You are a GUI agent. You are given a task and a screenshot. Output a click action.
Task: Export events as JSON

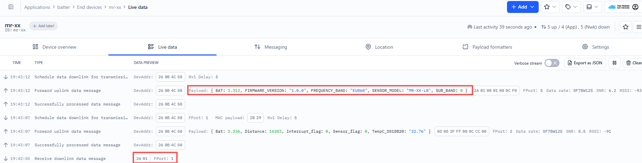click(585, 63)
